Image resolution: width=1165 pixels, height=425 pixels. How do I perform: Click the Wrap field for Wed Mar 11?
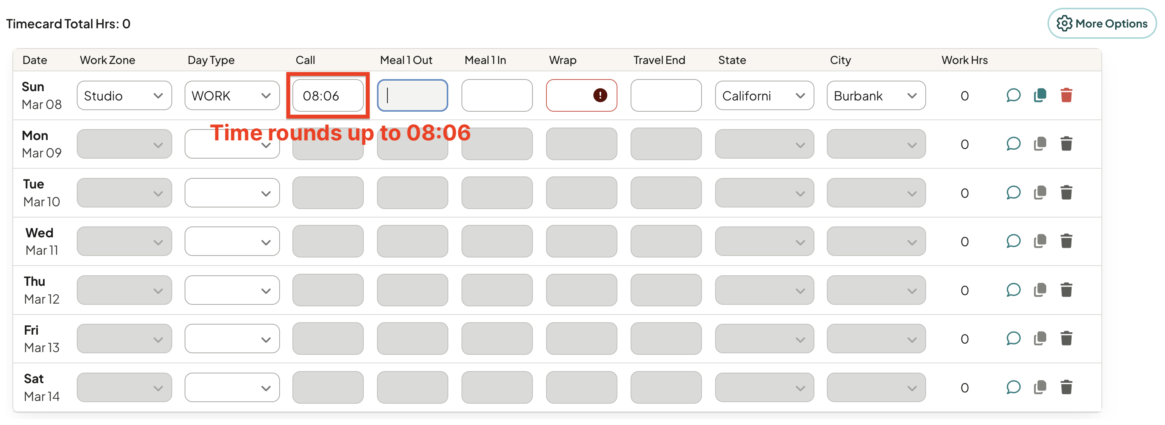pos(581,241)
